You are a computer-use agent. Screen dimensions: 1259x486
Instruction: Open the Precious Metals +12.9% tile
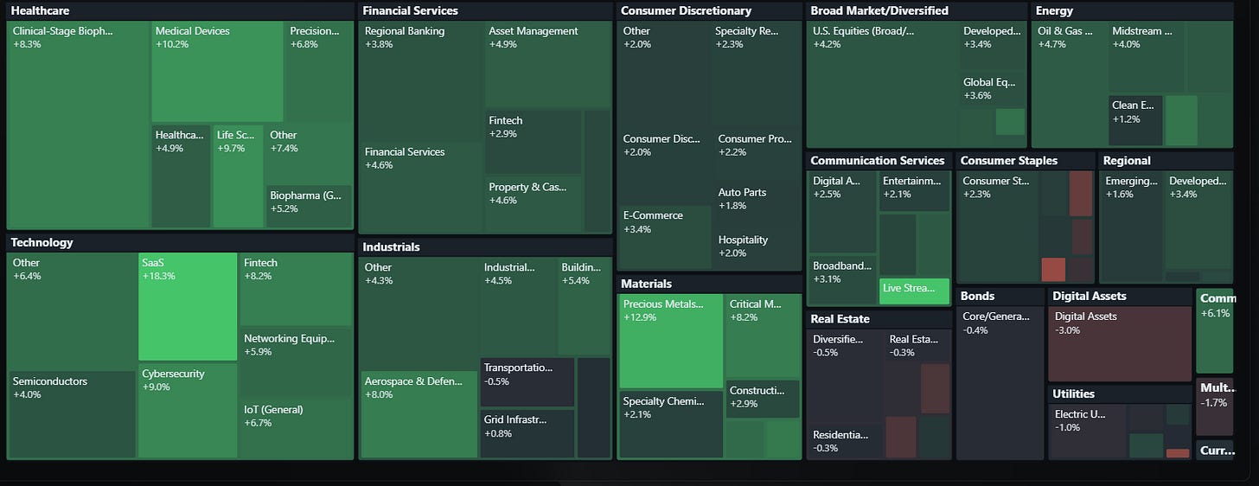pyautogui.click(x=671, y=341)
